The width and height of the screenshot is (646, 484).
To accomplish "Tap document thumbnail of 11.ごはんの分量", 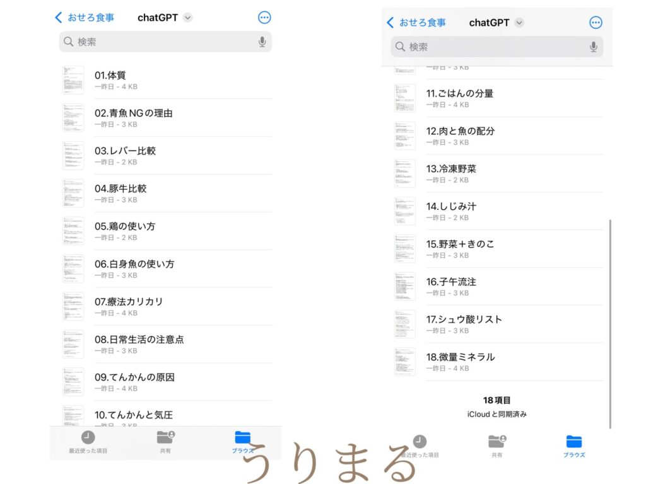I will pyautogui.click(x=404, y=98).
